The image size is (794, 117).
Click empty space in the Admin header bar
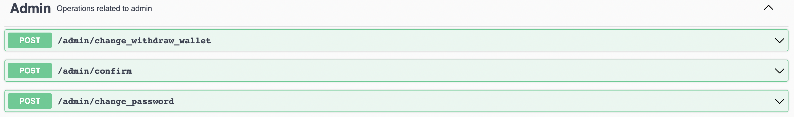432,9
